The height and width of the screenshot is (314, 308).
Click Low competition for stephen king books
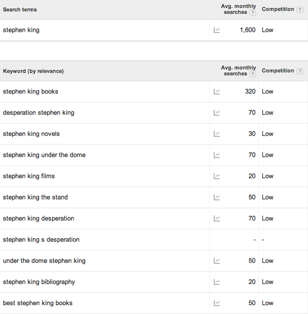[x=267, y=92]
